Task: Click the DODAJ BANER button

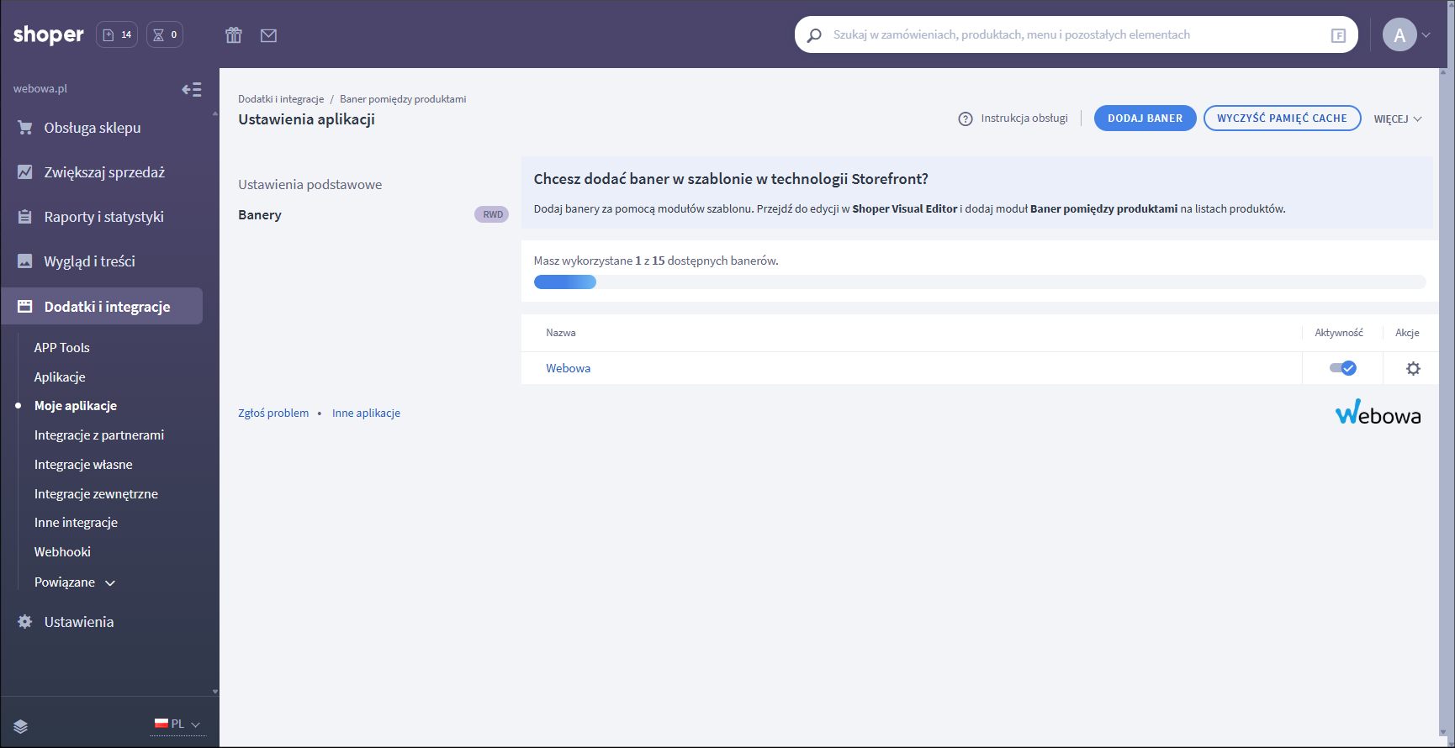Action: [x=1145, y=119]
